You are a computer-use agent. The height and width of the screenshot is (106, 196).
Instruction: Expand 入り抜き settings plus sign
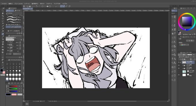(x=7, y=54)
